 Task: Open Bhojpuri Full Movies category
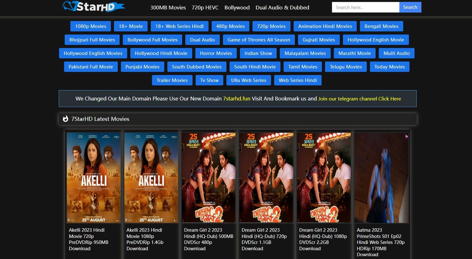(92, 40)
